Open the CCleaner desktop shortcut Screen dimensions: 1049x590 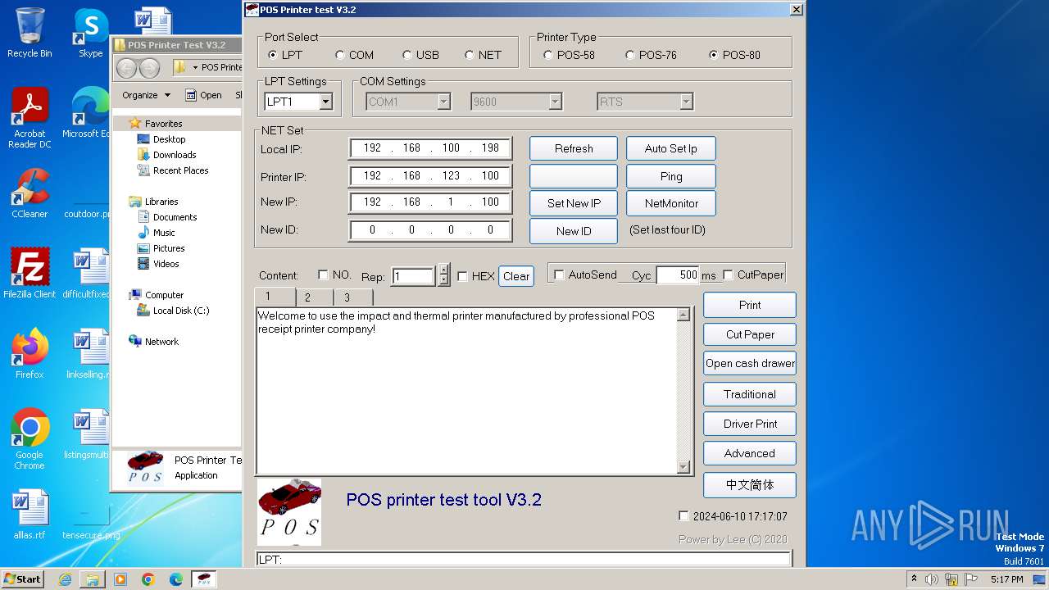[30, 193]
